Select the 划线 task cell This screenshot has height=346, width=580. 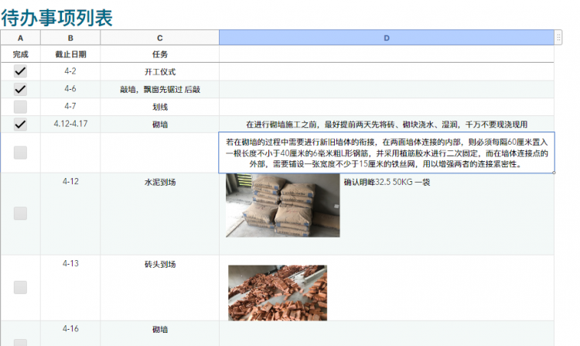pos(160,107)
